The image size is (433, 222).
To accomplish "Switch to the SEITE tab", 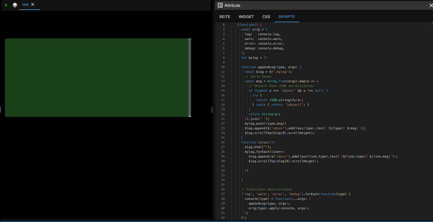I will (x=225, y=17).
